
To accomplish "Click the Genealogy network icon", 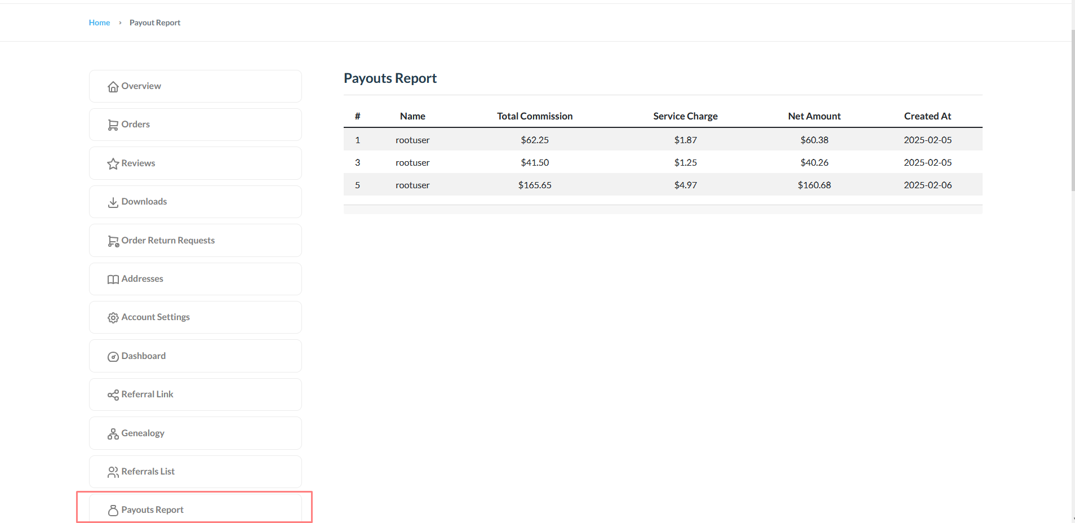I will coord(113,433).
